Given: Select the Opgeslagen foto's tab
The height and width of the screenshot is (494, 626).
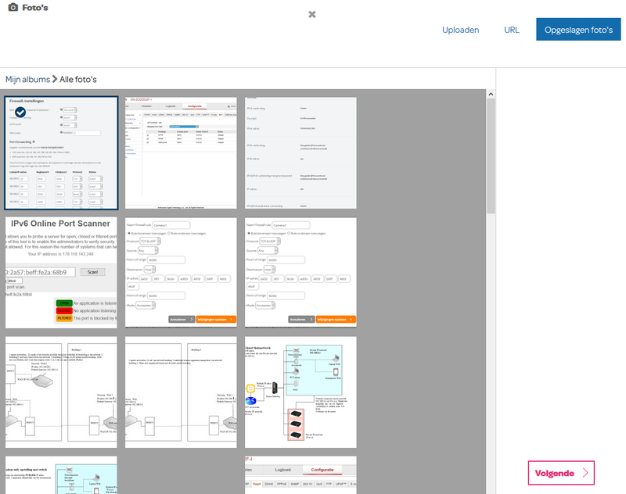Looking at the screenshot, I should coord(578,30).
